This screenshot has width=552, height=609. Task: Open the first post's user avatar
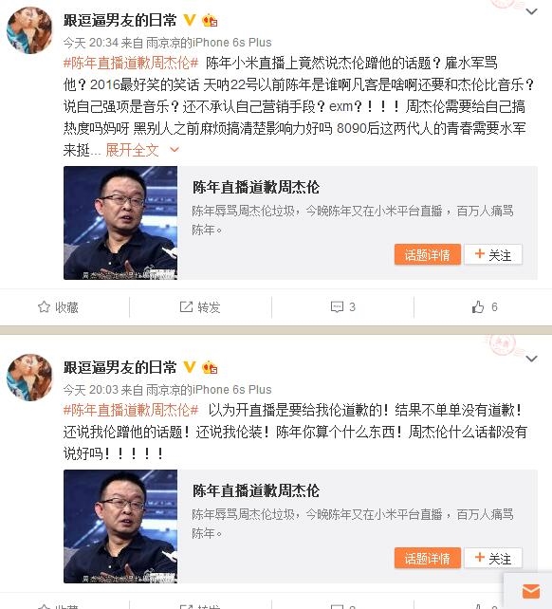click(x=29, y=30)
